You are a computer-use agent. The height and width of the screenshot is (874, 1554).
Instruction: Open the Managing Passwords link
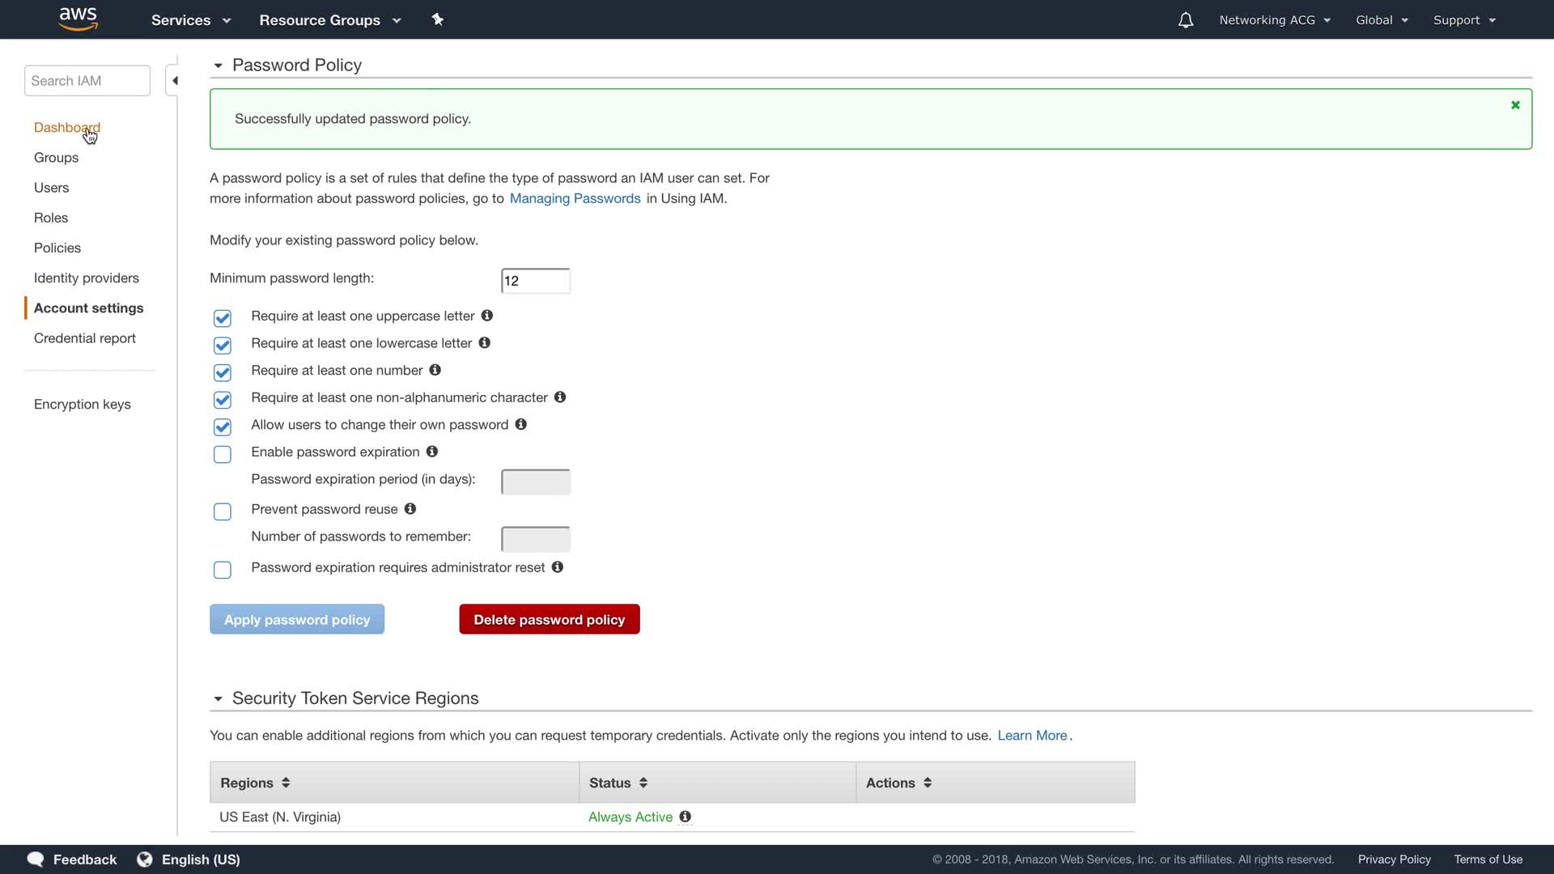(x=575, y=198)
